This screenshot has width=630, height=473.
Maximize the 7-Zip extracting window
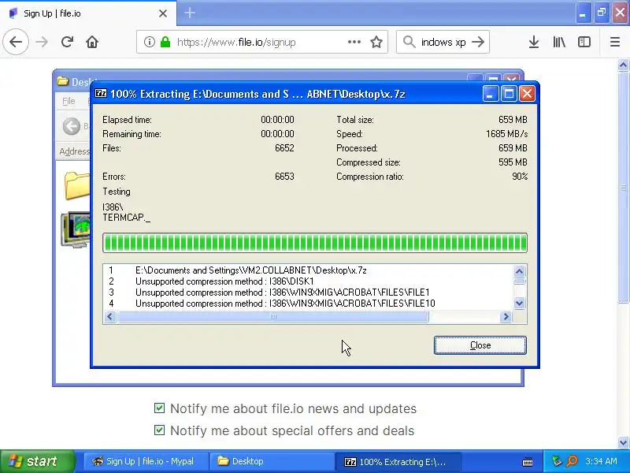click(509, 94)
